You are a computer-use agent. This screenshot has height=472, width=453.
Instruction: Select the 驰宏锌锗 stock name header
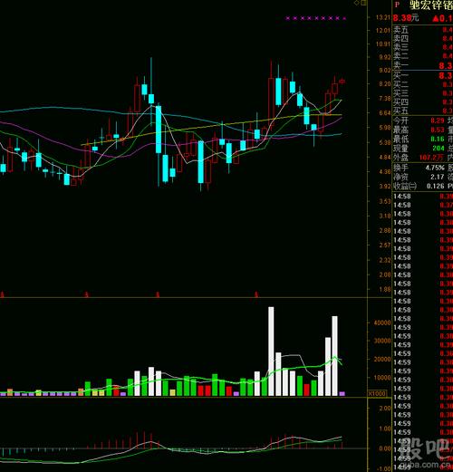[431, 5]
